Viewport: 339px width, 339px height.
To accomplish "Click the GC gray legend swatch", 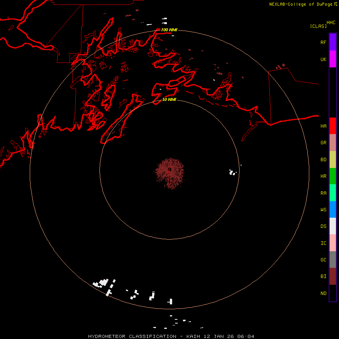I will pos(333,260).
